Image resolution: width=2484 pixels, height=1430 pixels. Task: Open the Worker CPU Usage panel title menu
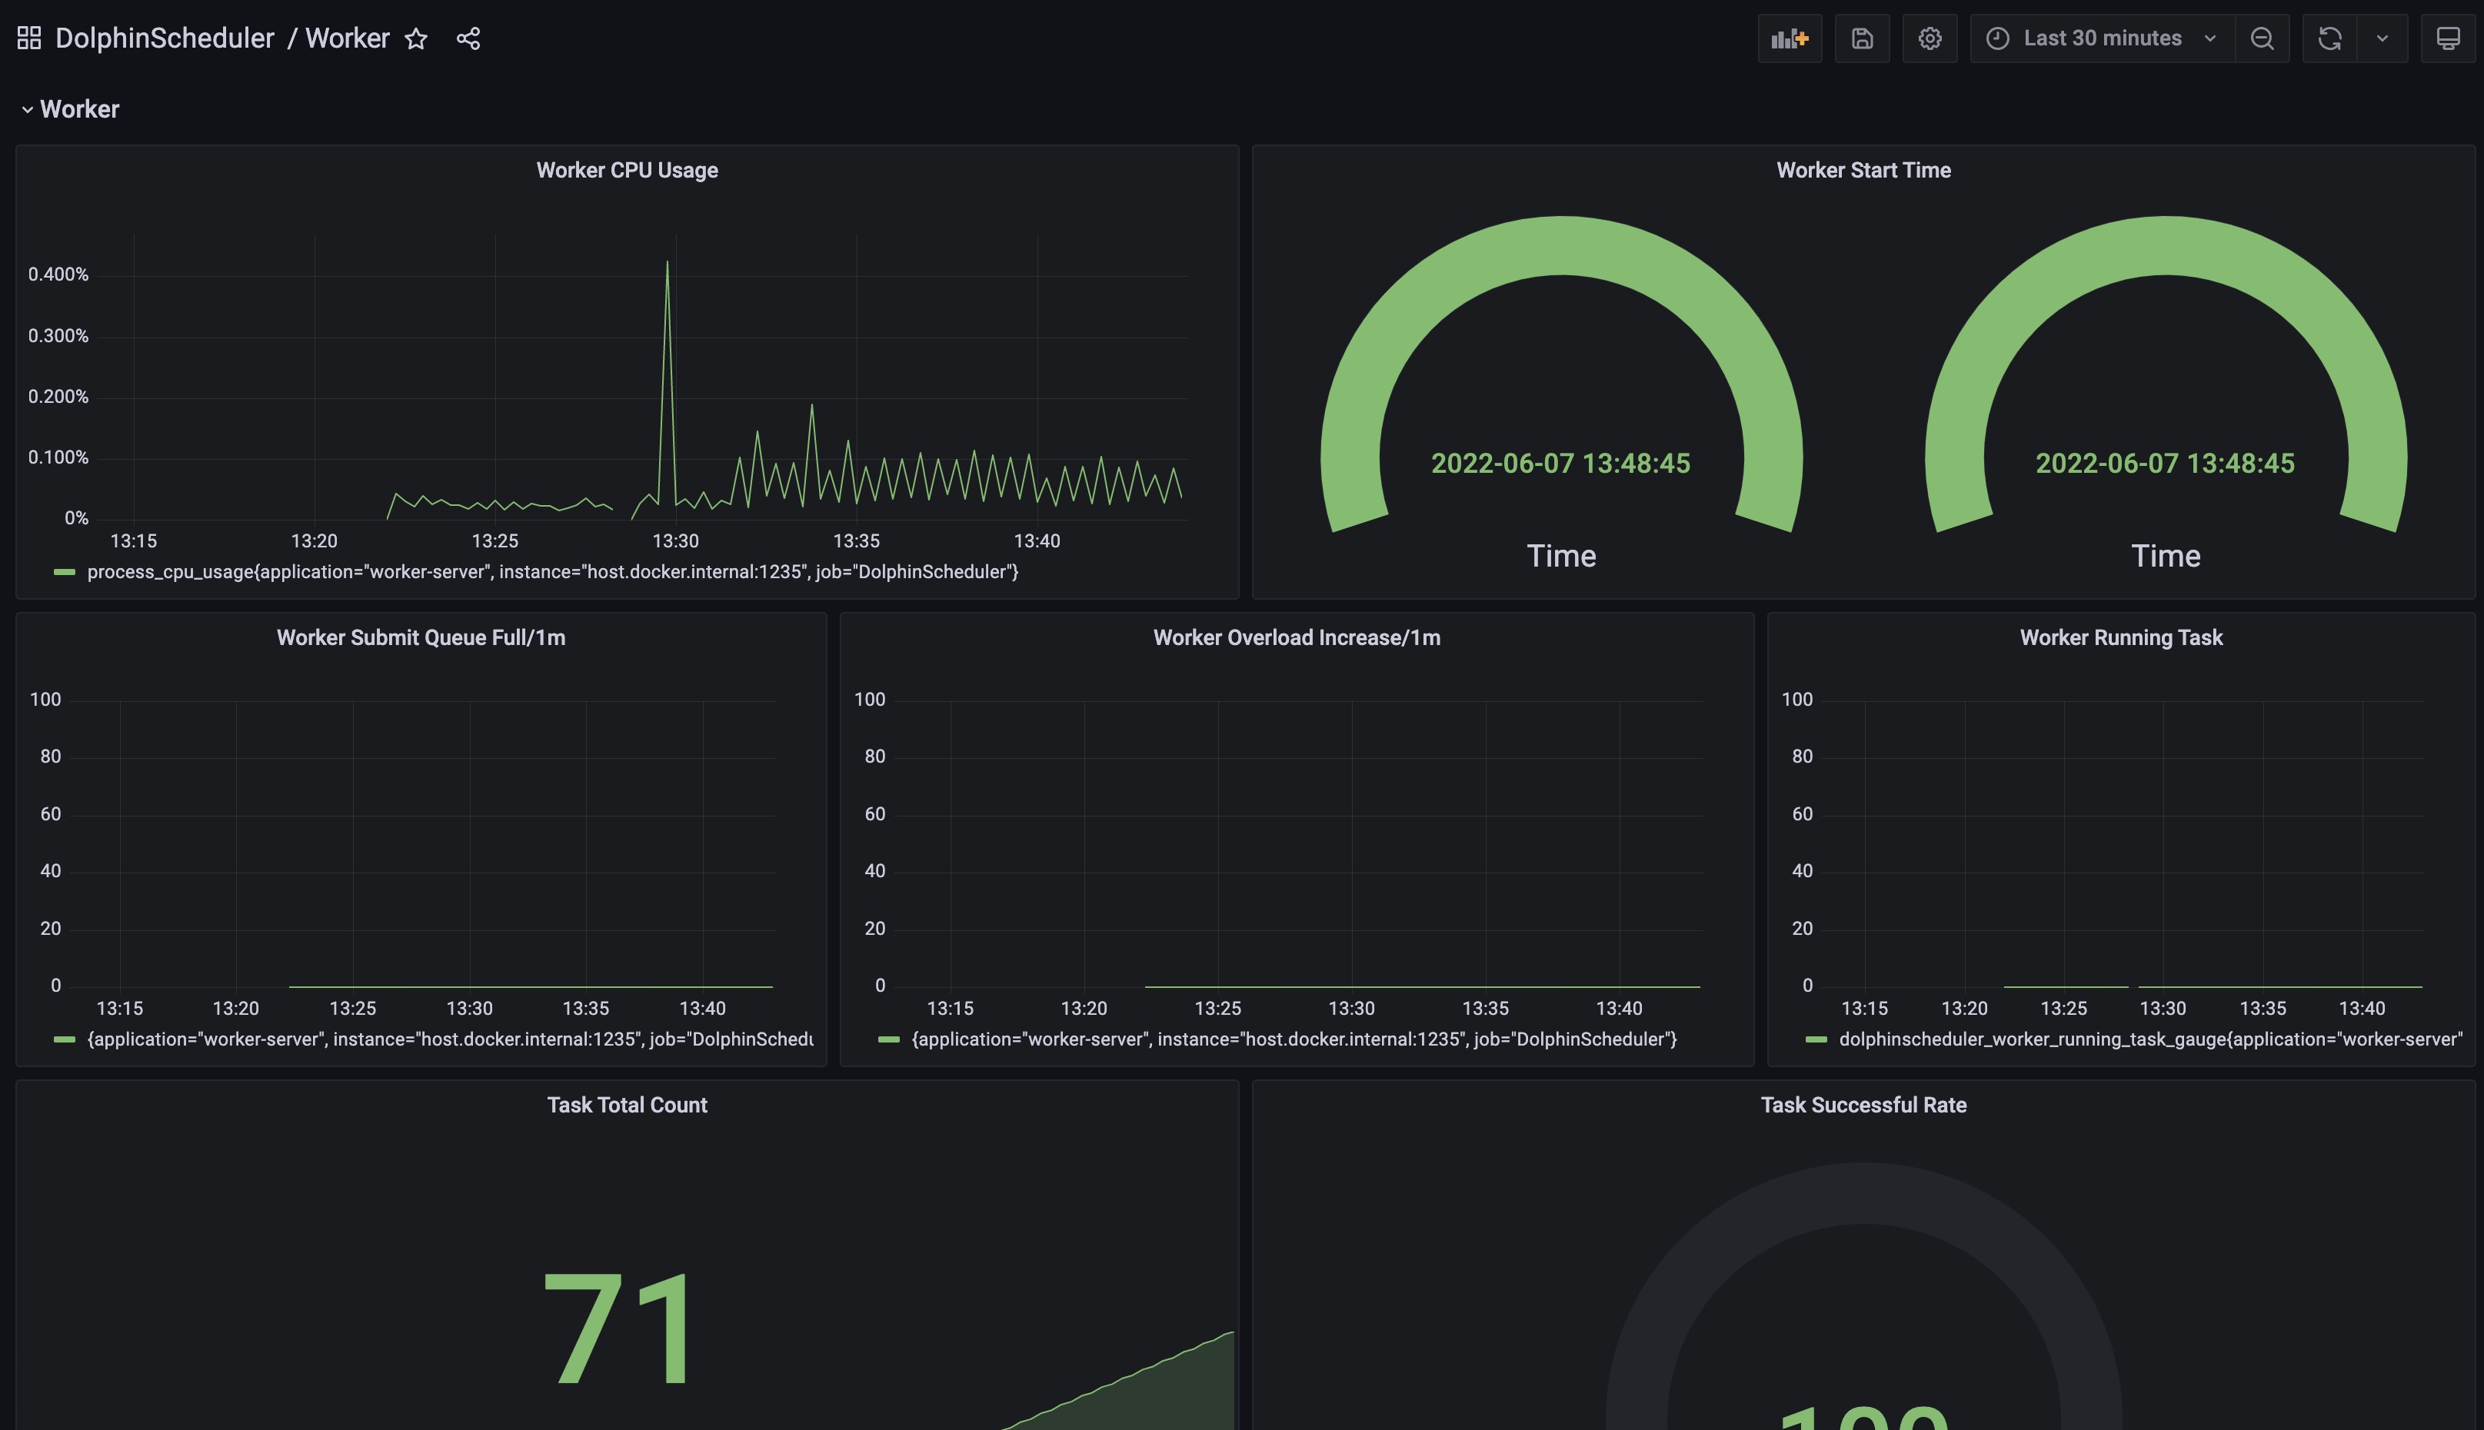pyautogui.click(x=627, y=170)
